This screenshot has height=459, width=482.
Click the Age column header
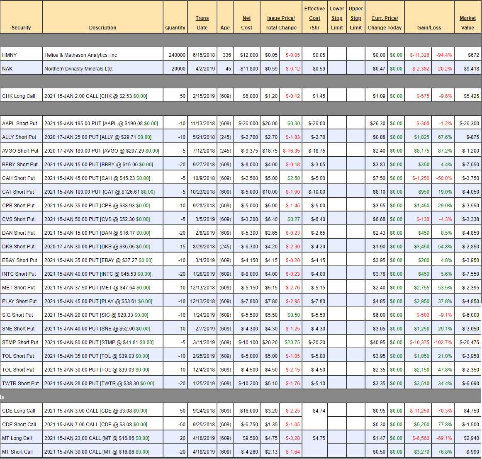(225, 28)
